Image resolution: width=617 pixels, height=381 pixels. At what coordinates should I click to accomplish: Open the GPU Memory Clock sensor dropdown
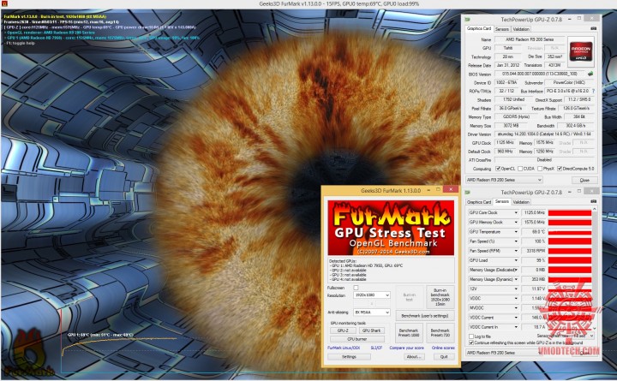(x=516, y=222)
